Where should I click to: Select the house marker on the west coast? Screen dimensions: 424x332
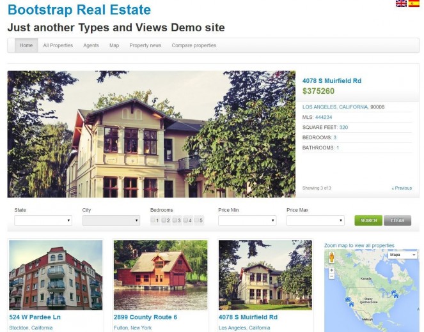pyautogui.click(x=348, y=299)
